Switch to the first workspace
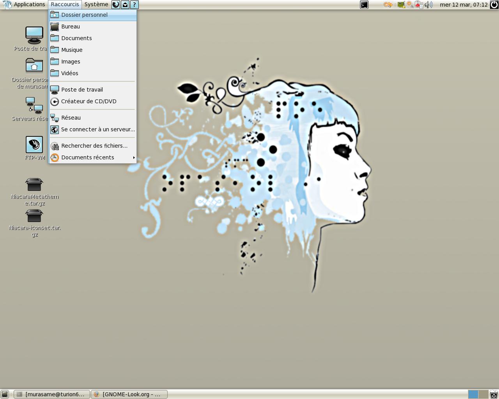The width and height of the screenshot is (499, 399). click(x=473, y=394)
